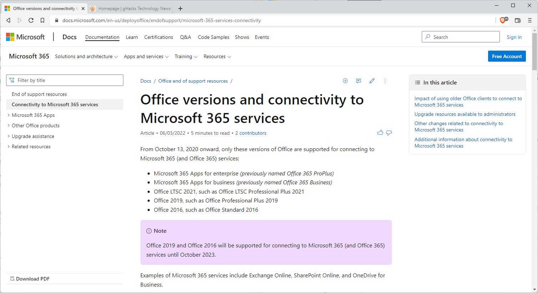
Task: Open the Brave wallet icon
Action: (518, 20)
